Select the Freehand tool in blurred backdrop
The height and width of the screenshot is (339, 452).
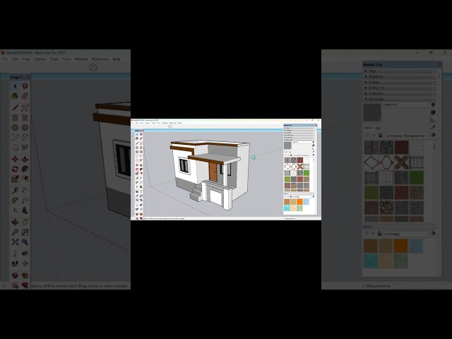point(25,108)
